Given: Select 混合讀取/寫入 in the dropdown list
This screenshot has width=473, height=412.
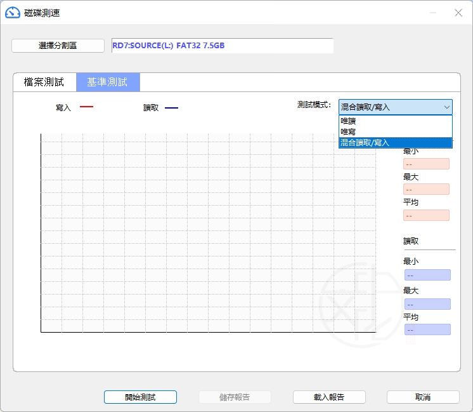Looking at the screenshot, I should point(395,143).
